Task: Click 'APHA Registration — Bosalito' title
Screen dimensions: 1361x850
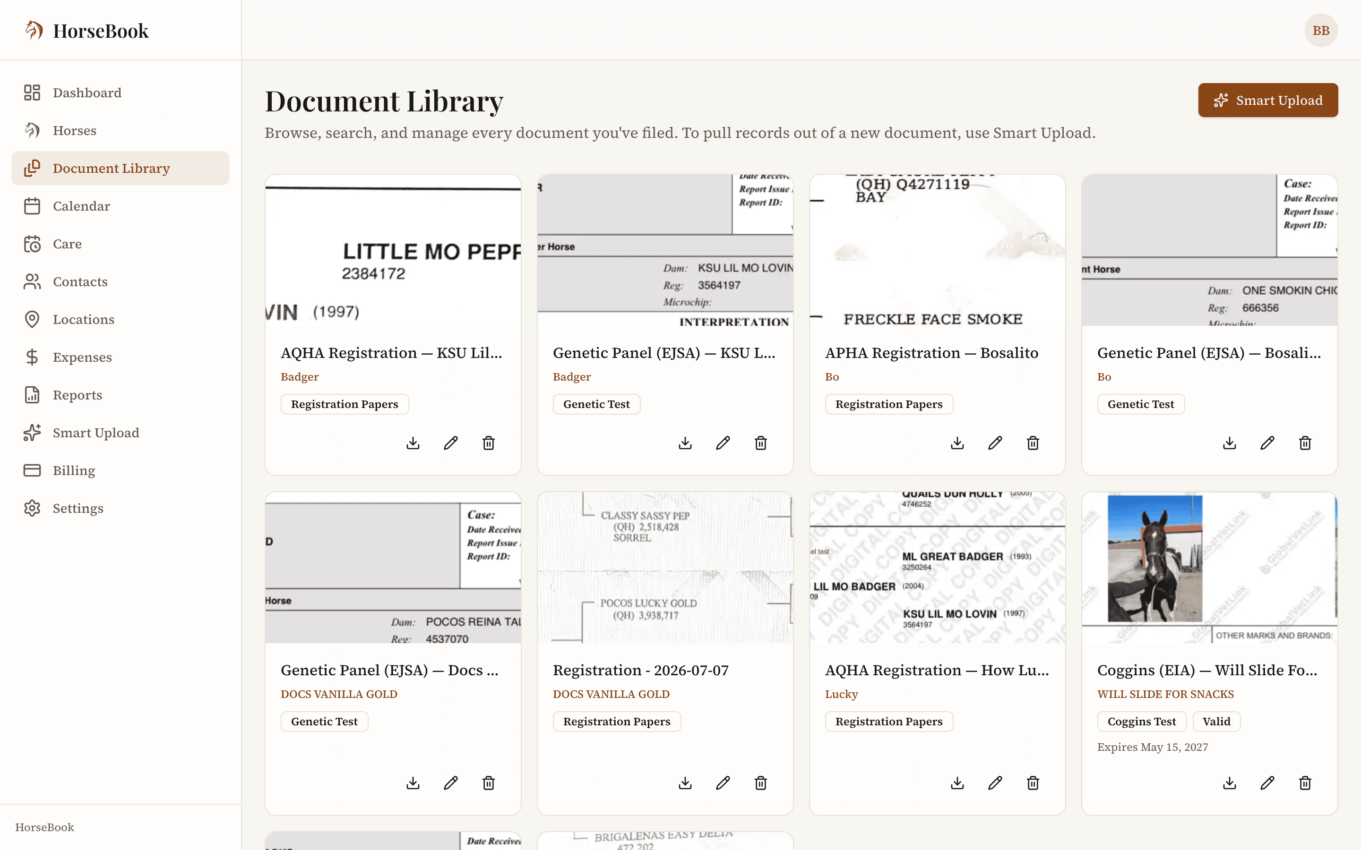Action: pos(931,353)
